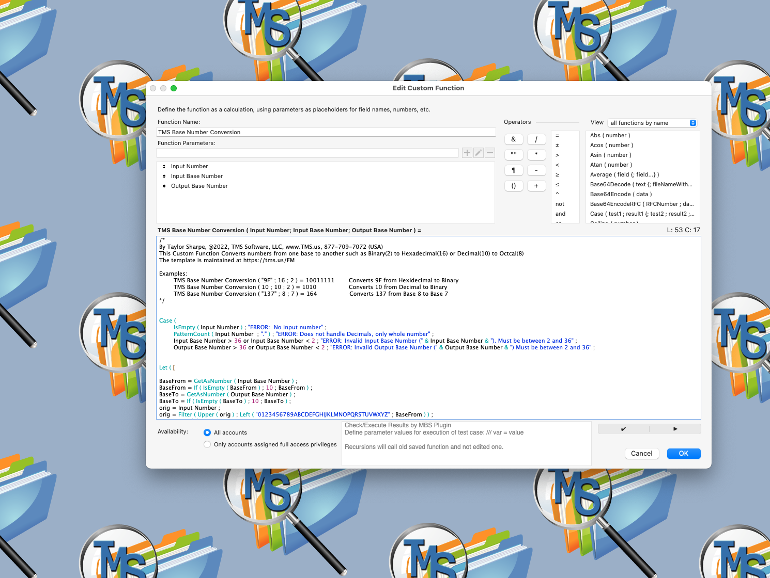
Task: Select Abs ( number ) function
Action: click(x=643, y=136)
